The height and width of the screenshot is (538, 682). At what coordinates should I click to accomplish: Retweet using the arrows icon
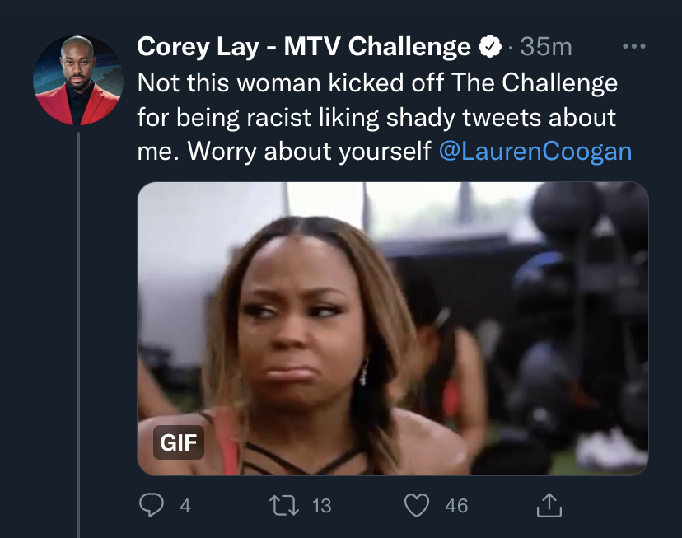click(x=284, y=506)
